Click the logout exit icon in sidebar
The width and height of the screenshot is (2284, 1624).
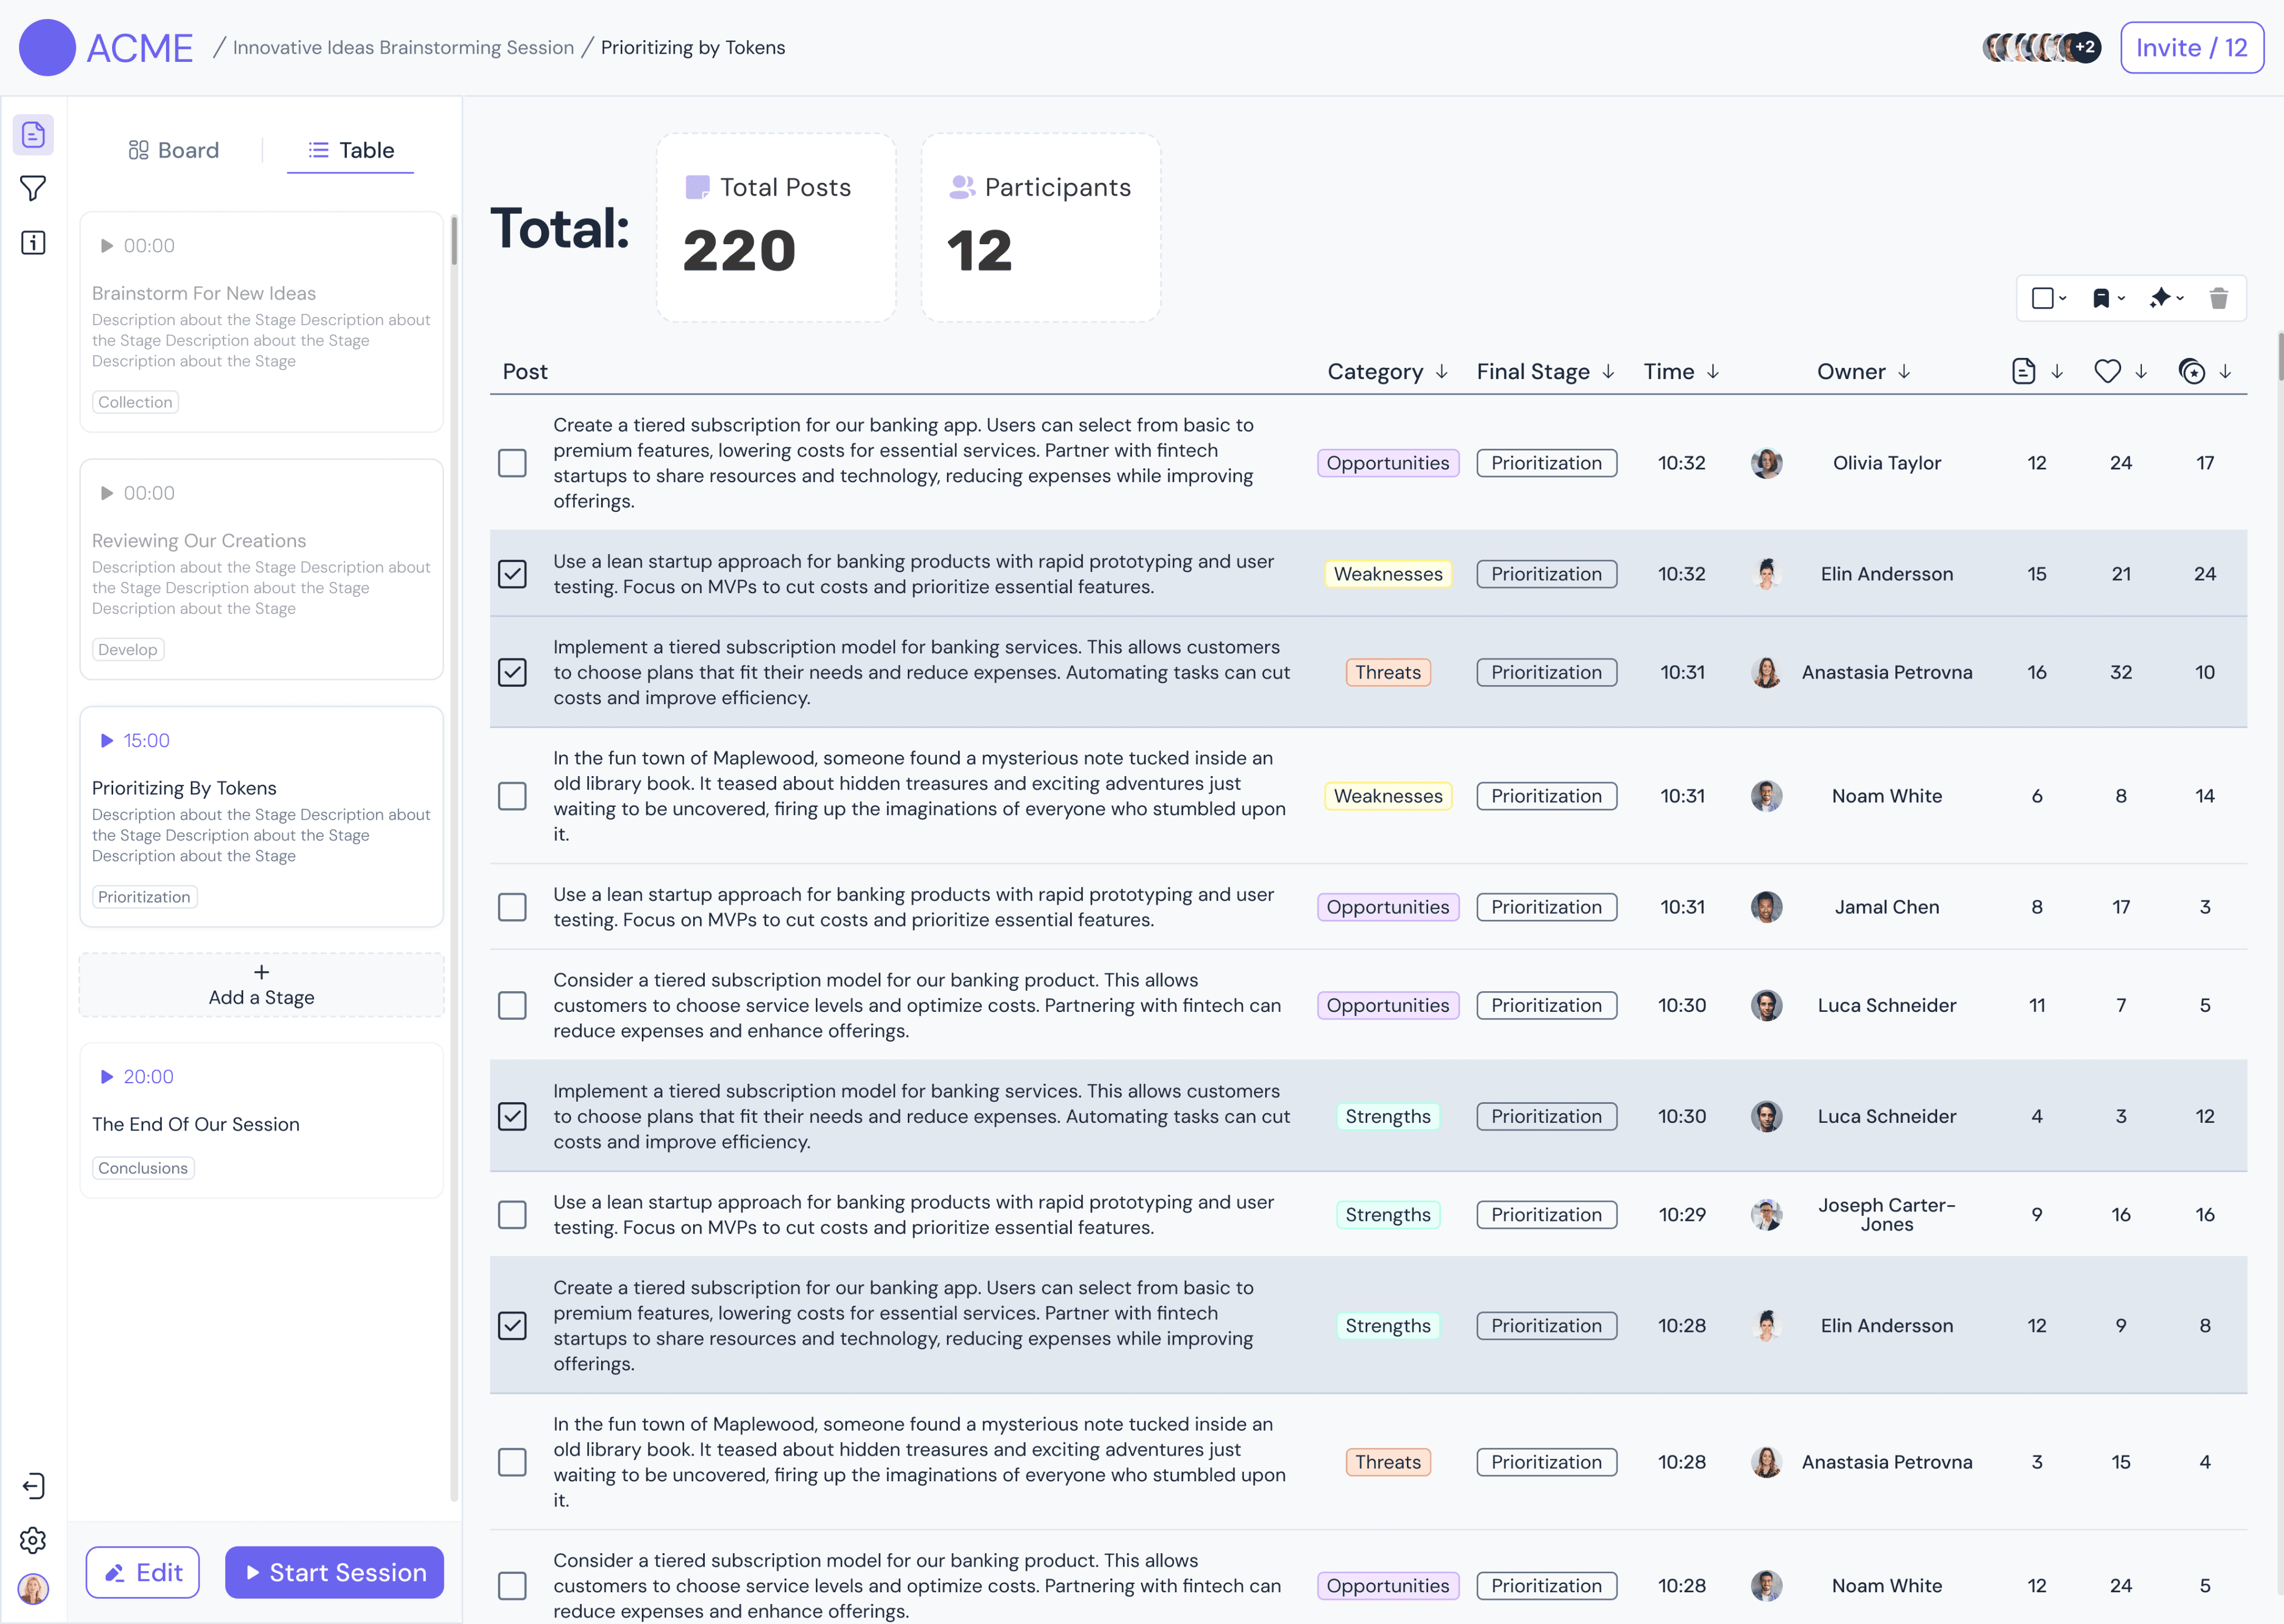(x=33, y=1486)
